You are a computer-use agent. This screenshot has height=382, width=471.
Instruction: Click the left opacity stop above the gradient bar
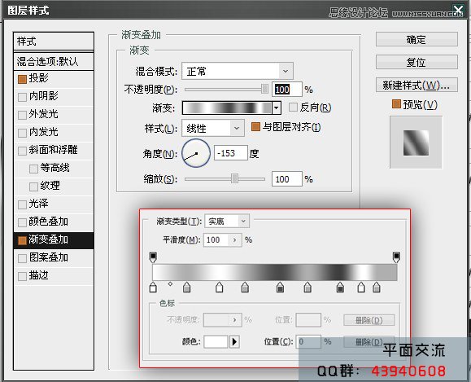pos(153,257)
